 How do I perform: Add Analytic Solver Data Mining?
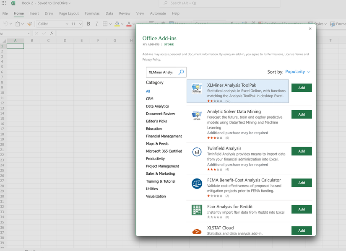[x=302, y=114]
